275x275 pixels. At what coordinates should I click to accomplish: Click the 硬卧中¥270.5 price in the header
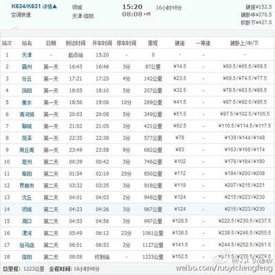point(256,15)
